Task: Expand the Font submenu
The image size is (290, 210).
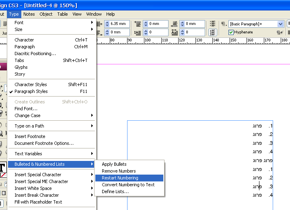Action: tap(51, 23)
